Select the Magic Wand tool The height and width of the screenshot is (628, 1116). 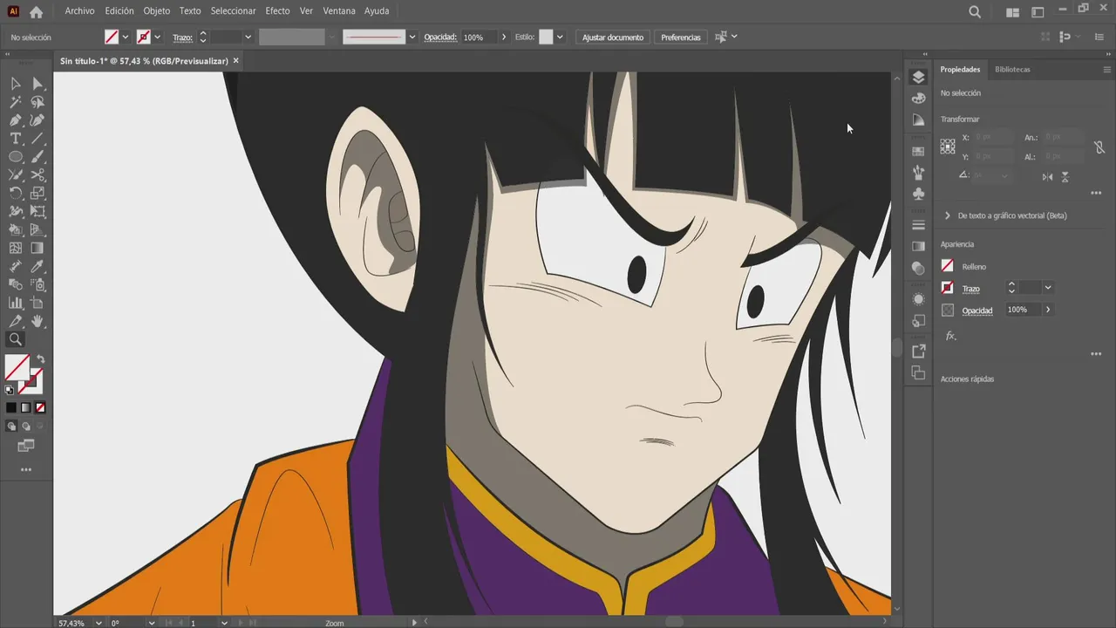(16, 102)
